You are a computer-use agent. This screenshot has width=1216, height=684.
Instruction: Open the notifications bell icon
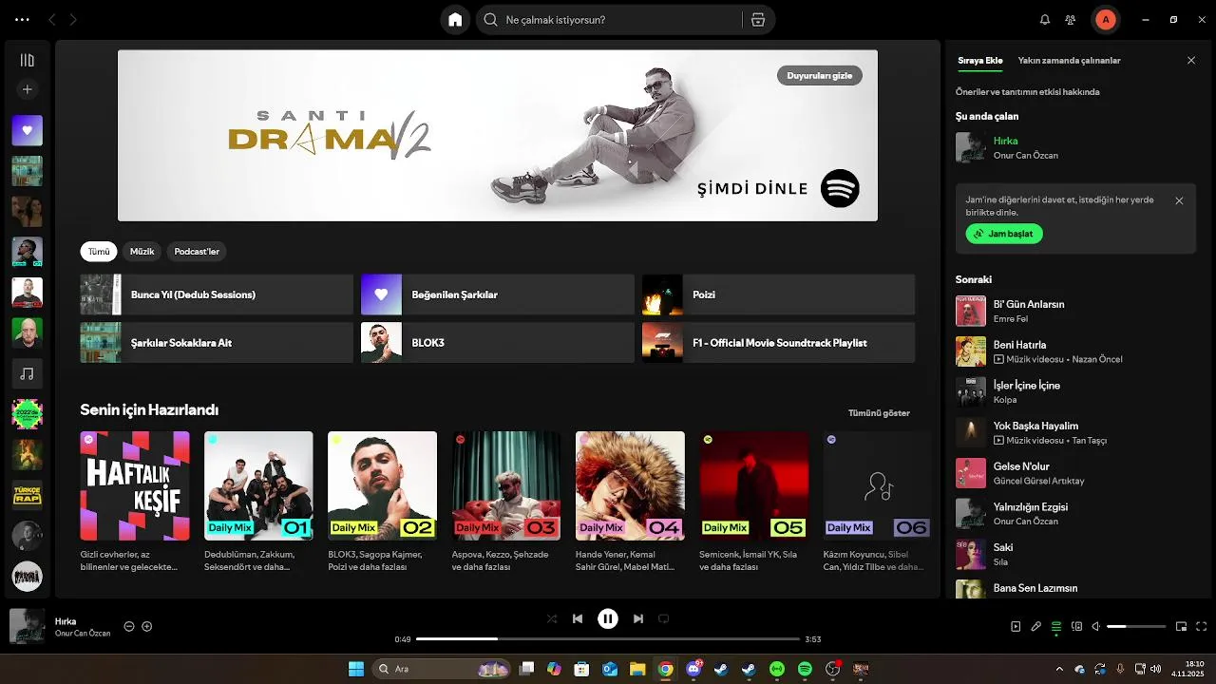tap(1045, 19)
